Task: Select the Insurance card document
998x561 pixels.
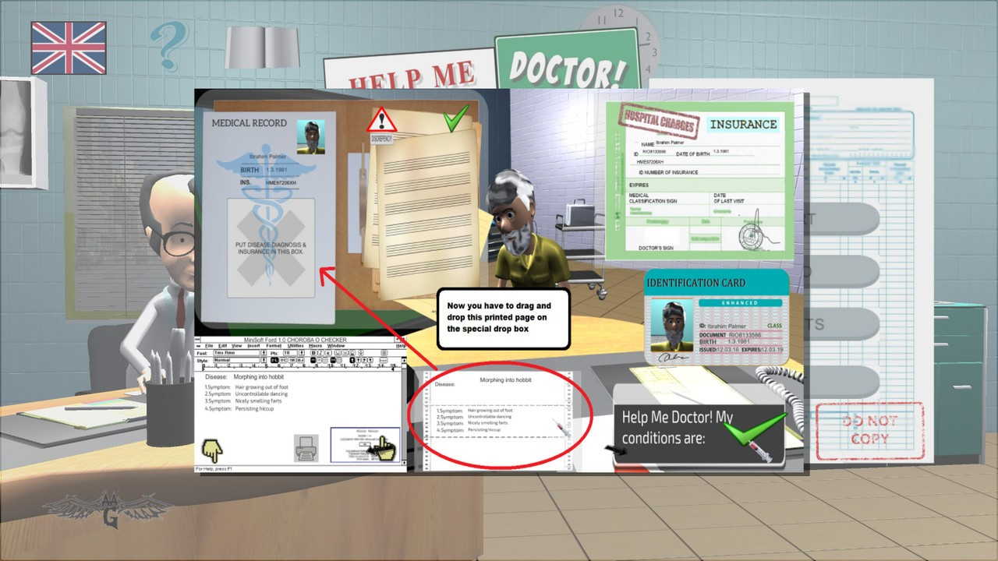Action: tap(699, 181)
